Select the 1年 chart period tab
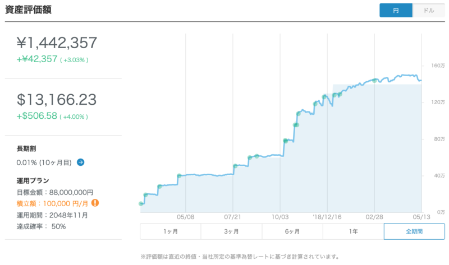The image size is (449, 265). point(354,231)
